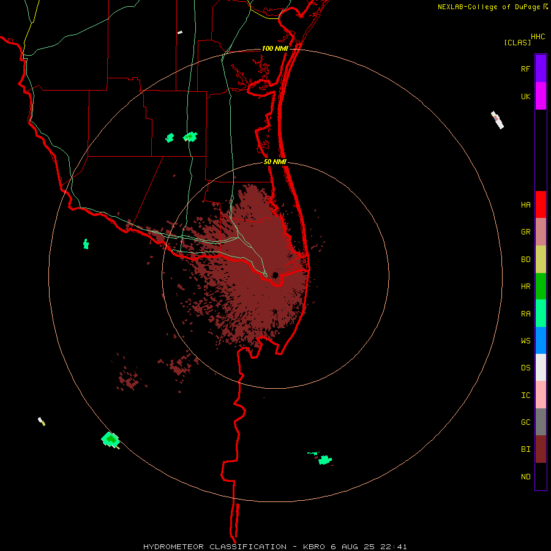551x551 pixels.
Task: Click the RF purple legend swatch
Action: pos(541,69)
